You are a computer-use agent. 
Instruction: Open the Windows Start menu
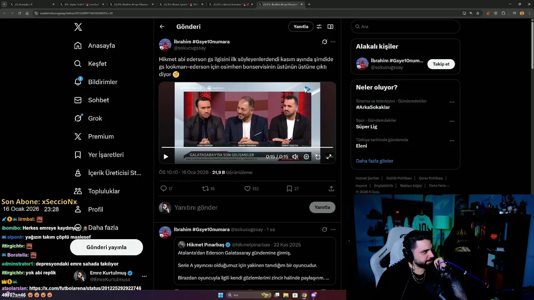pos(221,295)
